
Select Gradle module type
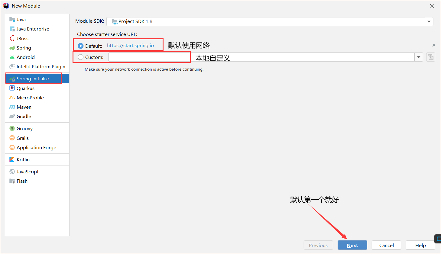coord(37,117)
